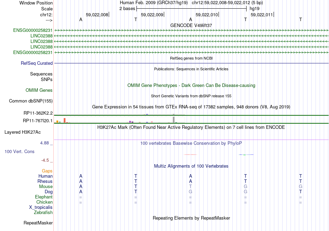
Task: Open the OMIM Gene Phenotypes track title
Action: 191,86
